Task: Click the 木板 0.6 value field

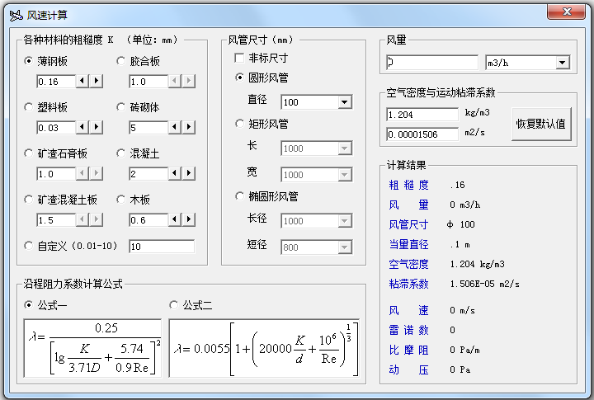Action: click(x=148, y=220)
